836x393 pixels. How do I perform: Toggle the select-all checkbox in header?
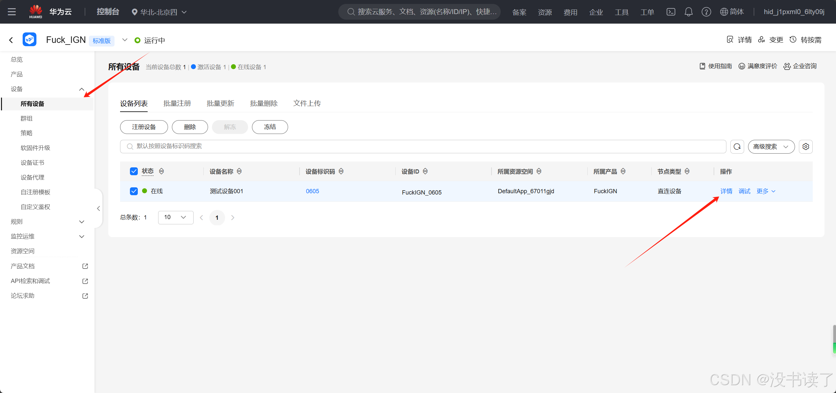pos(134,171)
